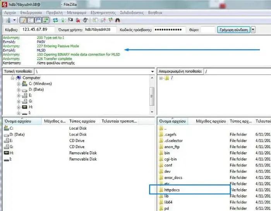The image size is (271, 211).
Task: Click Γρήγορη σύνδεση quick connect button
Action: [234, 30]
